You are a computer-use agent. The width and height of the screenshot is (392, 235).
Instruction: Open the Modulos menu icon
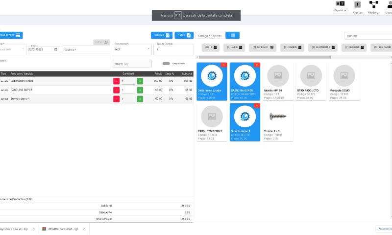tap(373, 5)
